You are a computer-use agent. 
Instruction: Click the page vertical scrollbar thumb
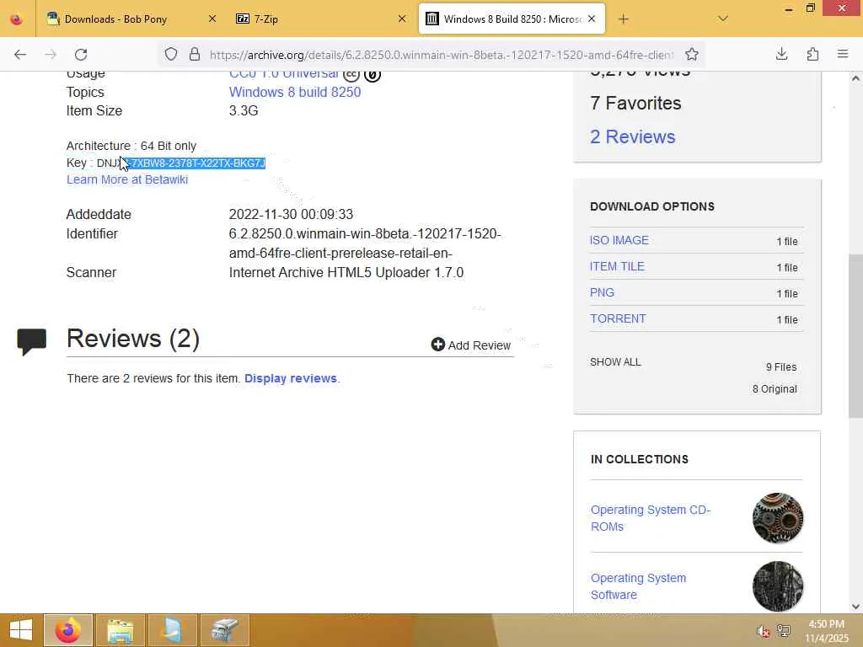click(x=855, y=335)
